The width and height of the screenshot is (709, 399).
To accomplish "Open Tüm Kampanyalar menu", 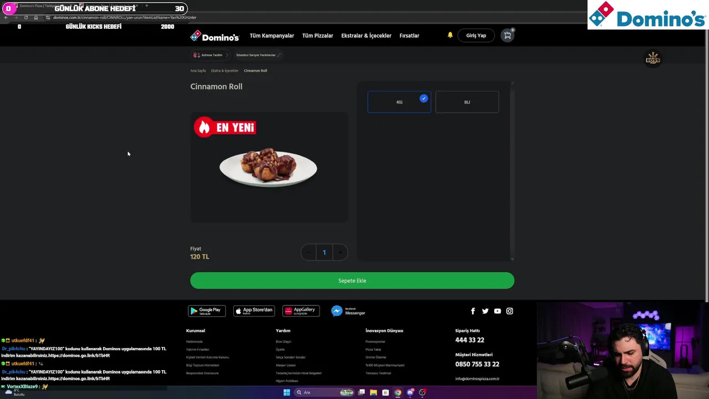I will click(x=272, y=35).
